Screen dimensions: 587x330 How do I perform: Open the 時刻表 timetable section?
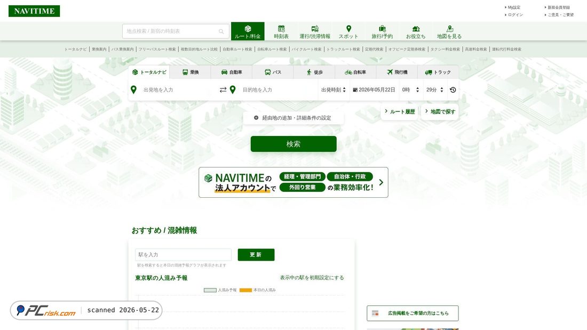[281, 32]
